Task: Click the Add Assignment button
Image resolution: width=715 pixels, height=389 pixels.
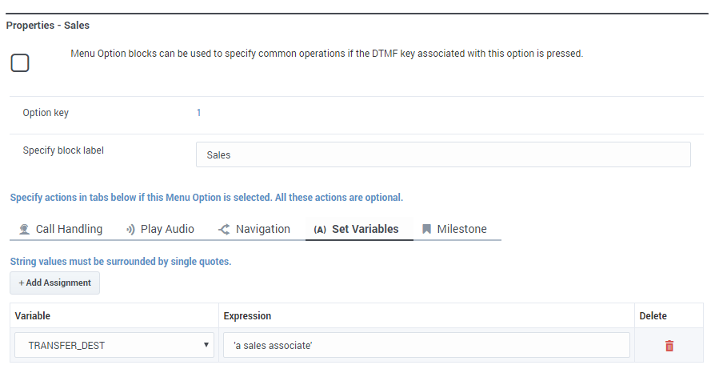Action: tap(54, 283)
